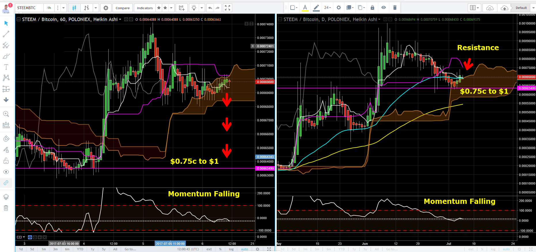Image resolution: width=536 pixels, height=252 pixels.
Task: Toggle log scale on left chart
Action: (x=231, y=249)
